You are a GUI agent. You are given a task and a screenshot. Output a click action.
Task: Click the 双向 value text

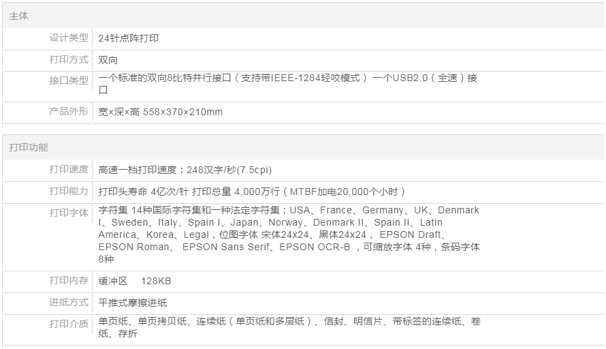108,60
